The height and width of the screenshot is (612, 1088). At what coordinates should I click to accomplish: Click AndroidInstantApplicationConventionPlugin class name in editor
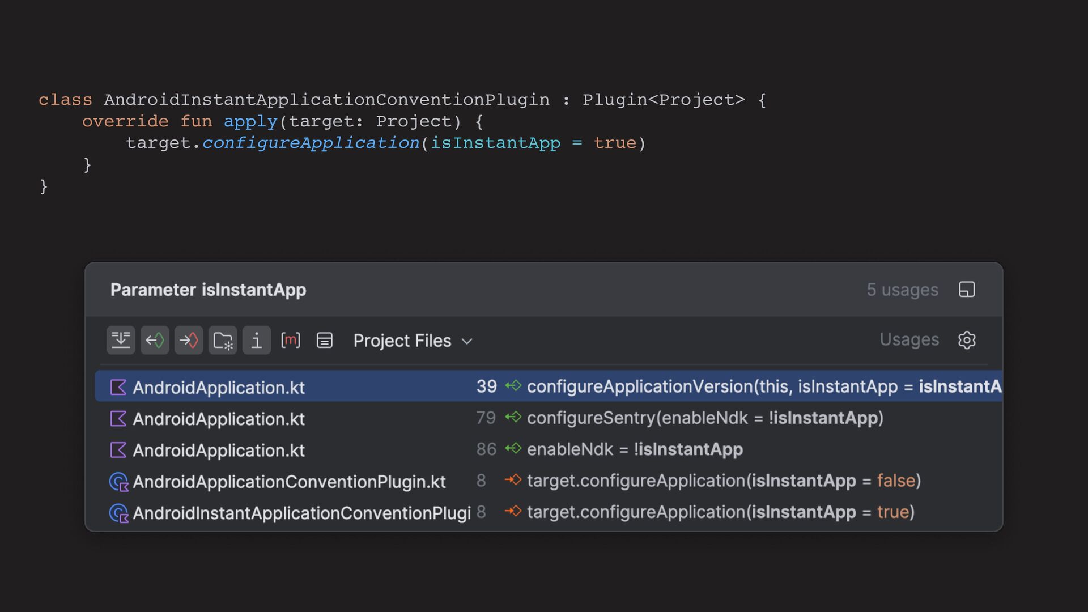point(326,100)
